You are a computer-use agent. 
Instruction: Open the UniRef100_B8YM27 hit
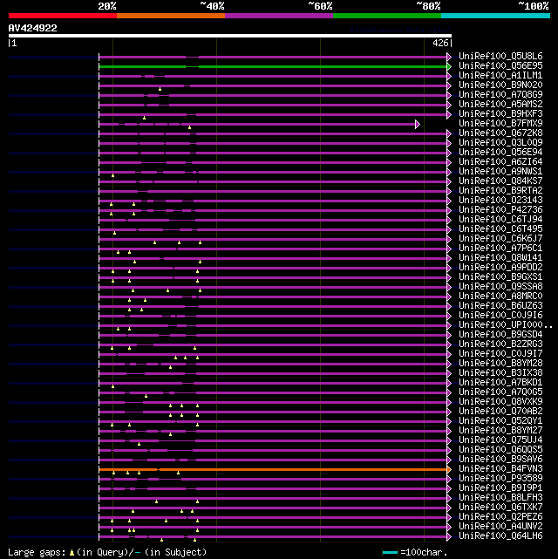500,430
